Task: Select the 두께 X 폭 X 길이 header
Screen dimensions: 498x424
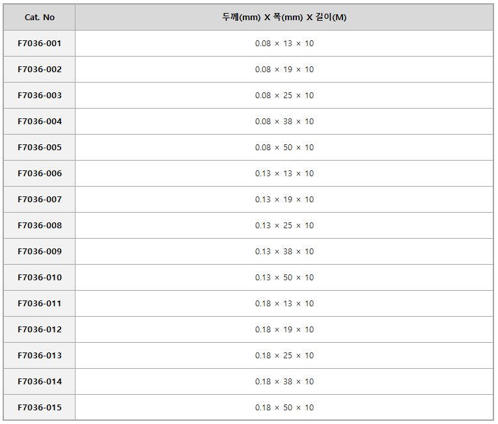Action: (284, 17)
